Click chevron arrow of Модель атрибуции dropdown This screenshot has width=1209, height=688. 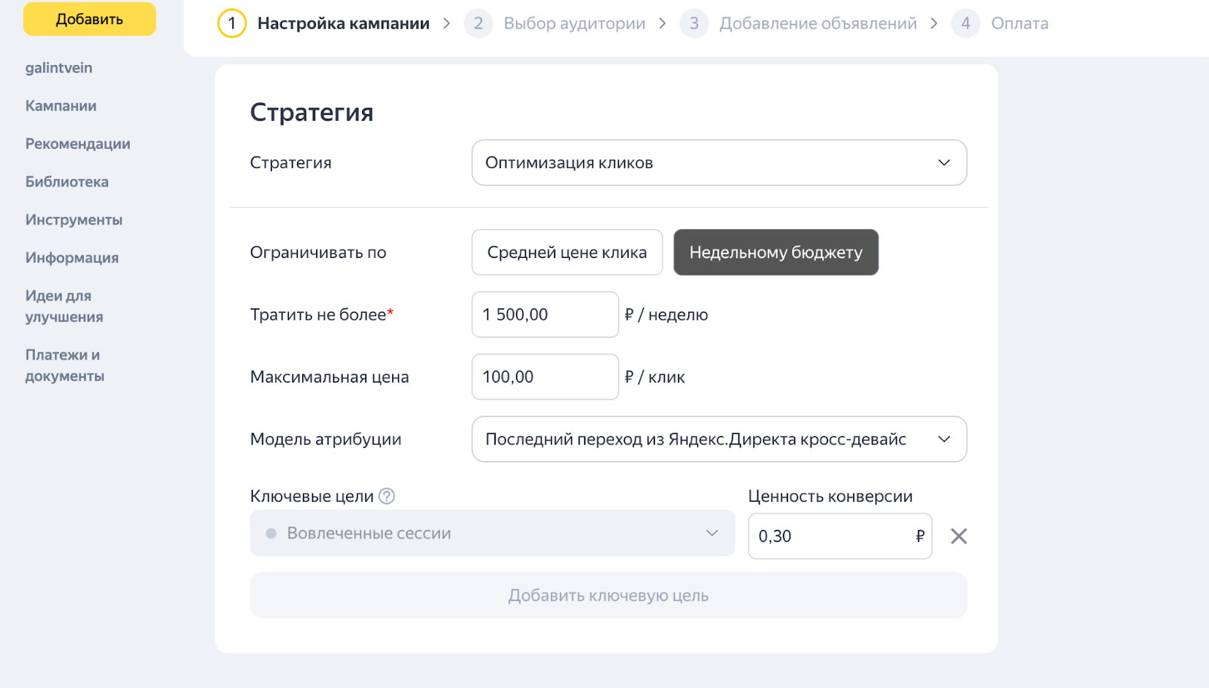tap(944, 439)
